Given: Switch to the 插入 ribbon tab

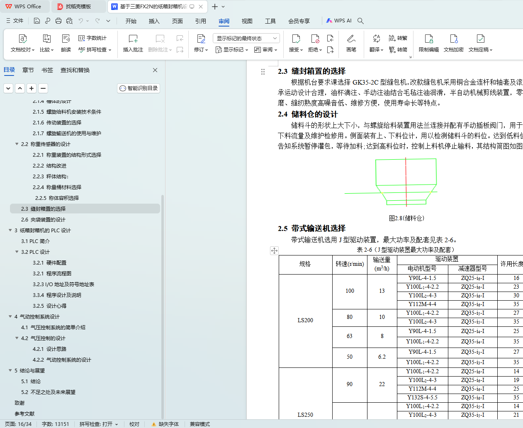Looking at the screenshot, I should [154, 21].
